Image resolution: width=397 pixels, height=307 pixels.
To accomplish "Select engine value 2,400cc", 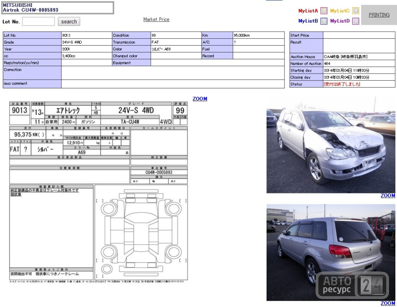I will (69, 56).
